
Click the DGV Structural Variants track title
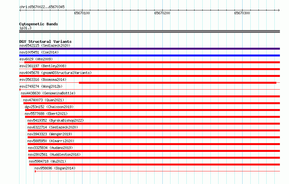click(x=45, y=42)
